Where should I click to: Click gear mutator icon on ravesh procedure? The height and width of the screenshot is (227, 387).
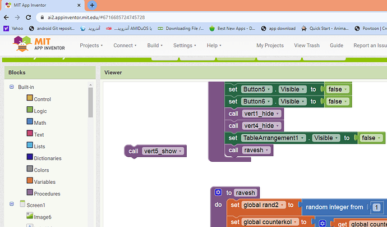218,193
